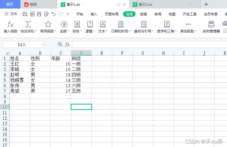Open the Text functions A icon
The height and width of the screenshot is (147, 227).
(x=103, y=24)
